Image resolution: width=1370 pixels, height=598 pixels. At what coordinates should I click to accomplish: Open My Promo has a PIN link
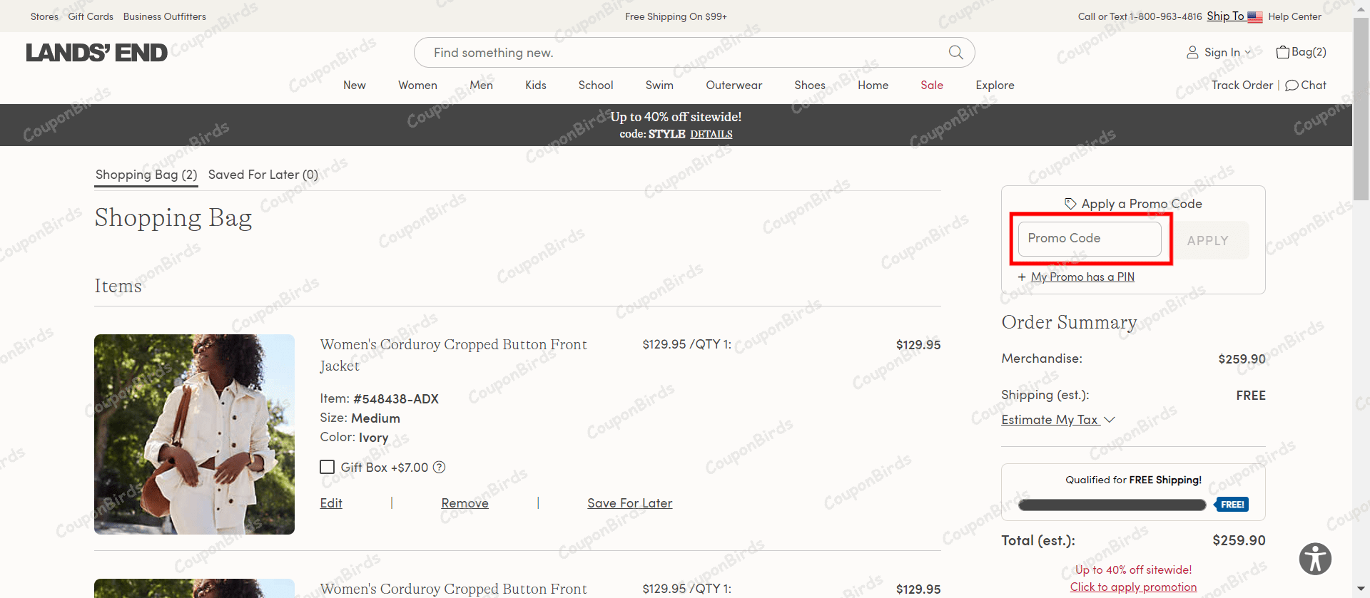(x=1082, y=277)
